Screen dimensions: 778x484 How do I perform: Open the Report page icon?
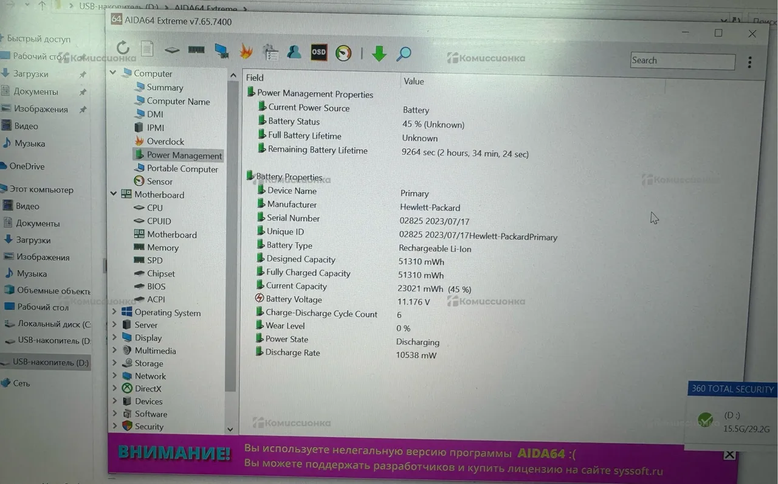point(146,49)
